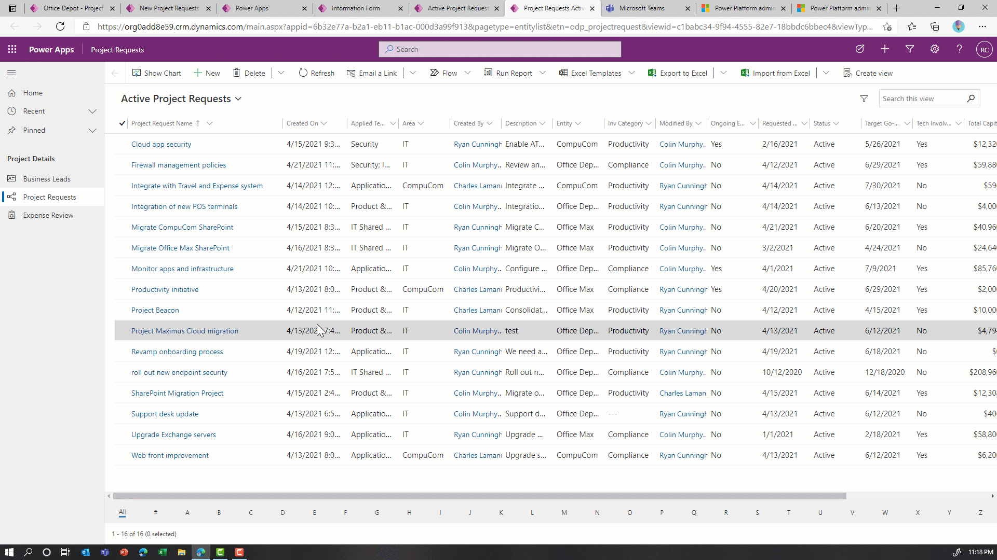Toggle the sidebar hamburger menu
This screenshot has width=997, height=560.
pyautogui.click(x=11, y=73)
